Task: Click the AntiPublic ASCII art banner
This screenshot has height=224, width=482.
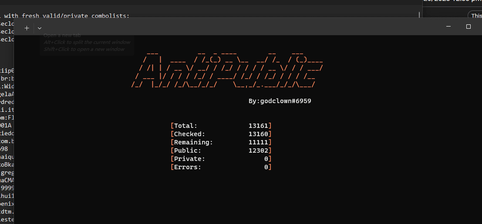Action: point(227,70)
